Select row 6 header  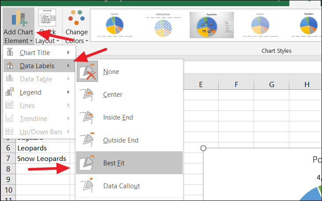point(8,148)
